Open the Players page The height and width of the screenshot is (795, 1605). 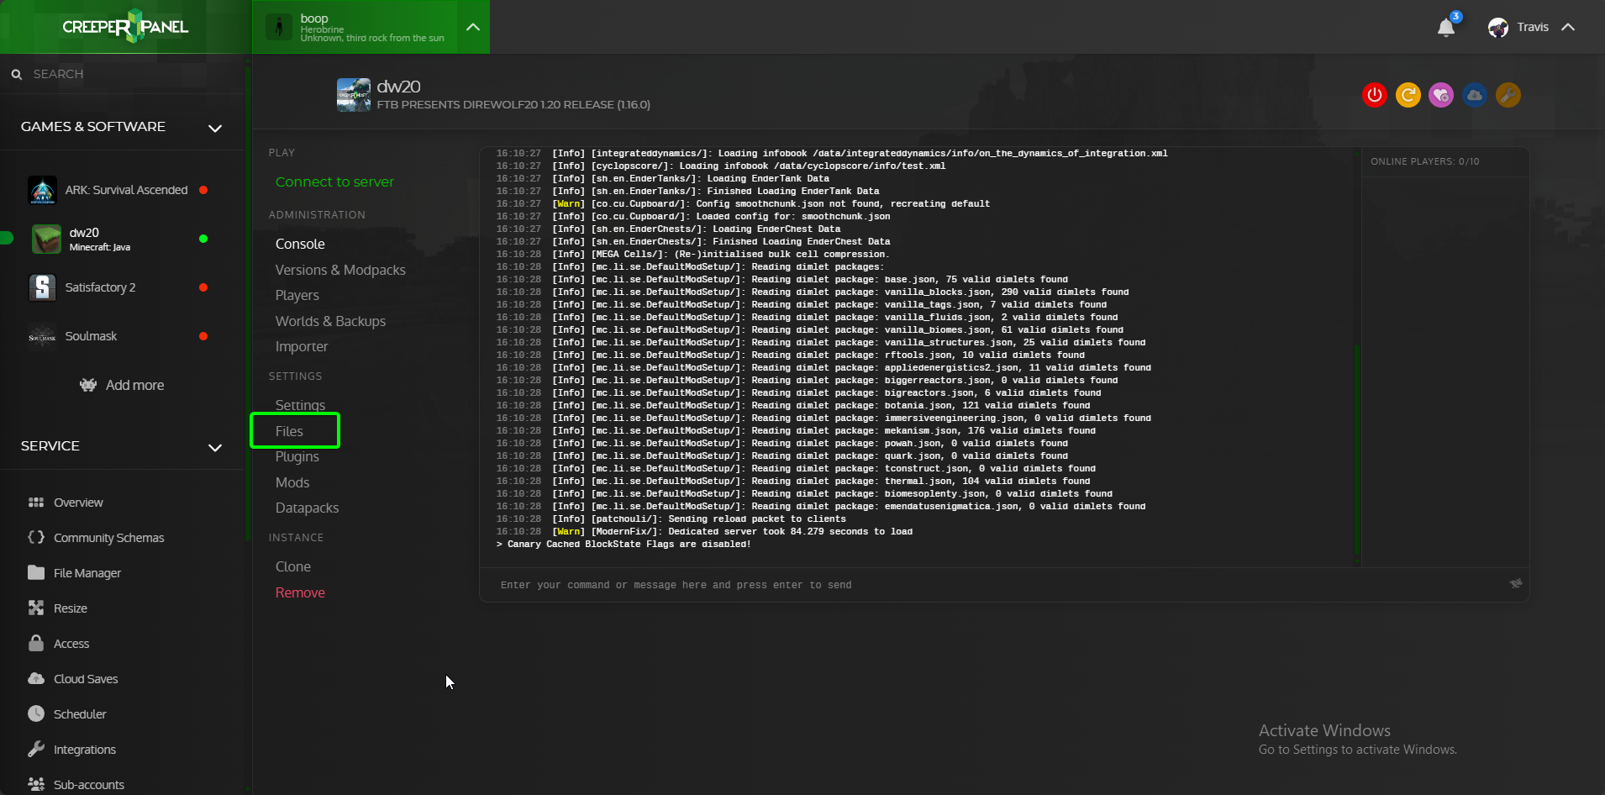coord(297,295)
